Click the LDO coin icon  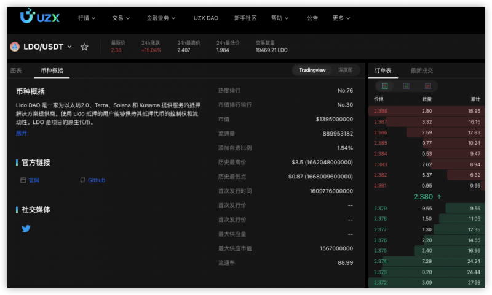pyautogui.click(x=15, y=47)
